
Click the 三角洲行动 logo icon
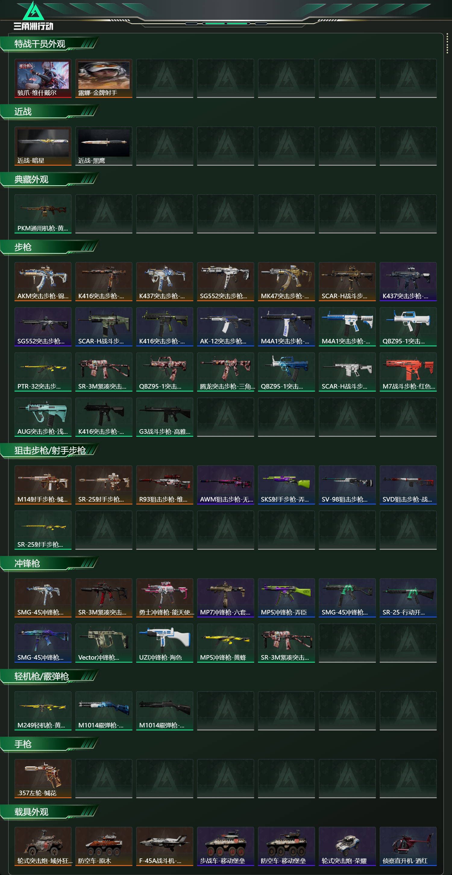coord(33,16)
